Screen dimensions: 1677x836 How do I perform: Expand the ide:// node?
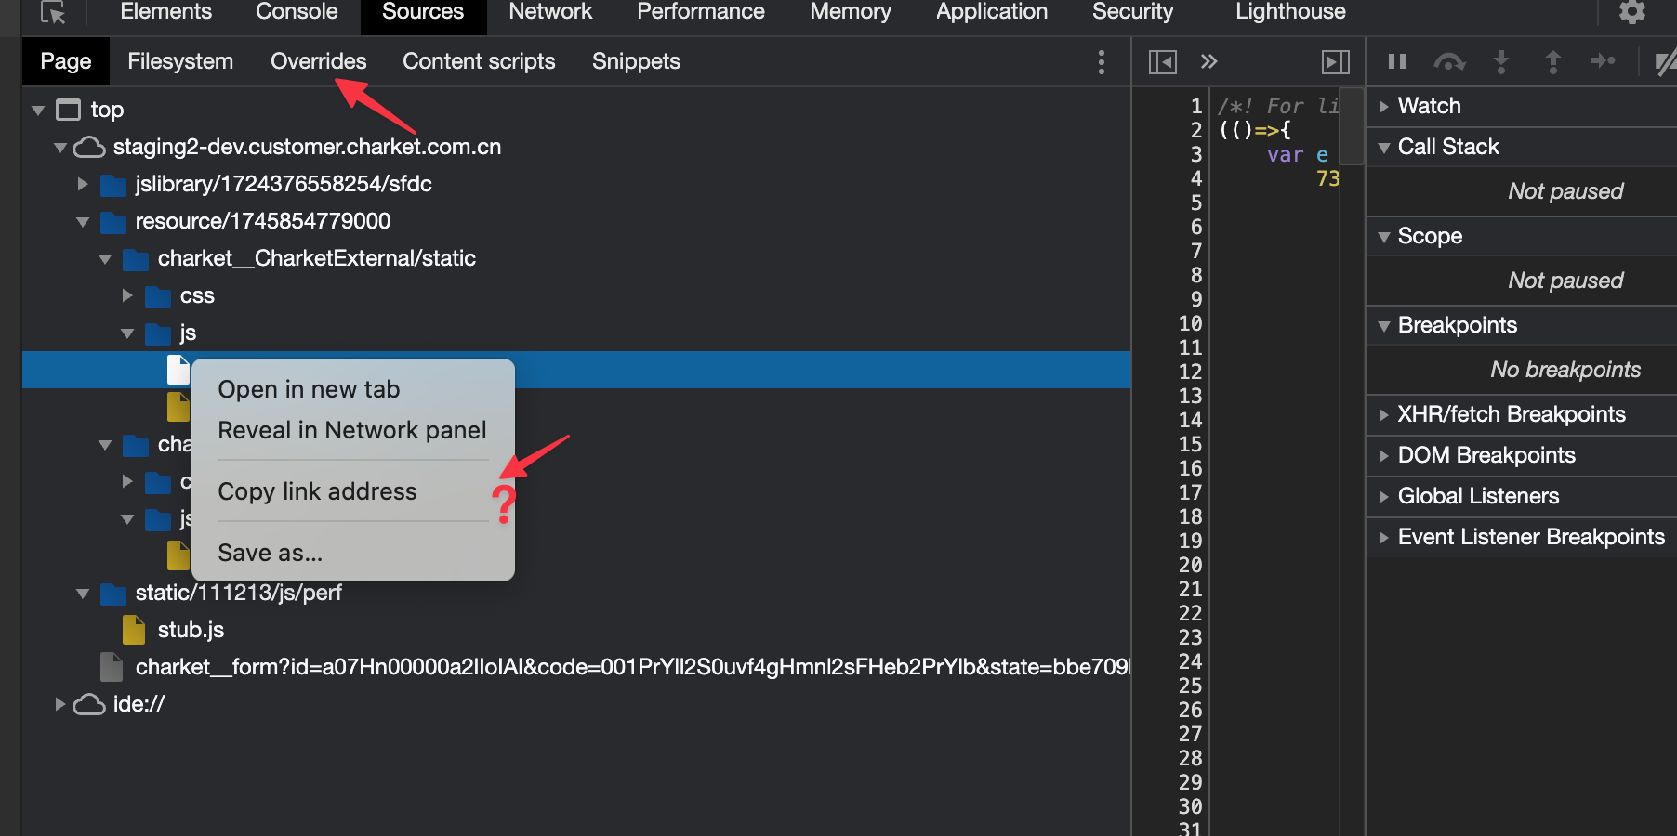pos(60,705)
